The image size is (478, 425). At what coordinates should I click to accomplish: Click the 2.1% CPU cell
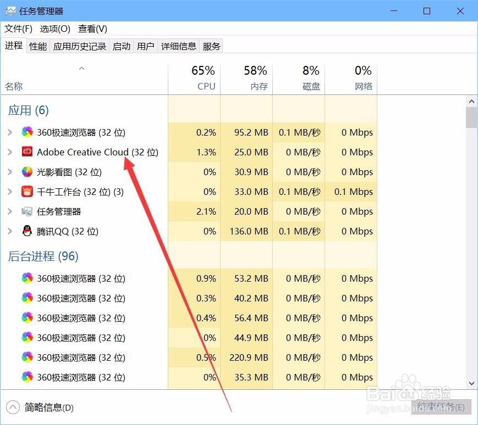coord(194,211)
